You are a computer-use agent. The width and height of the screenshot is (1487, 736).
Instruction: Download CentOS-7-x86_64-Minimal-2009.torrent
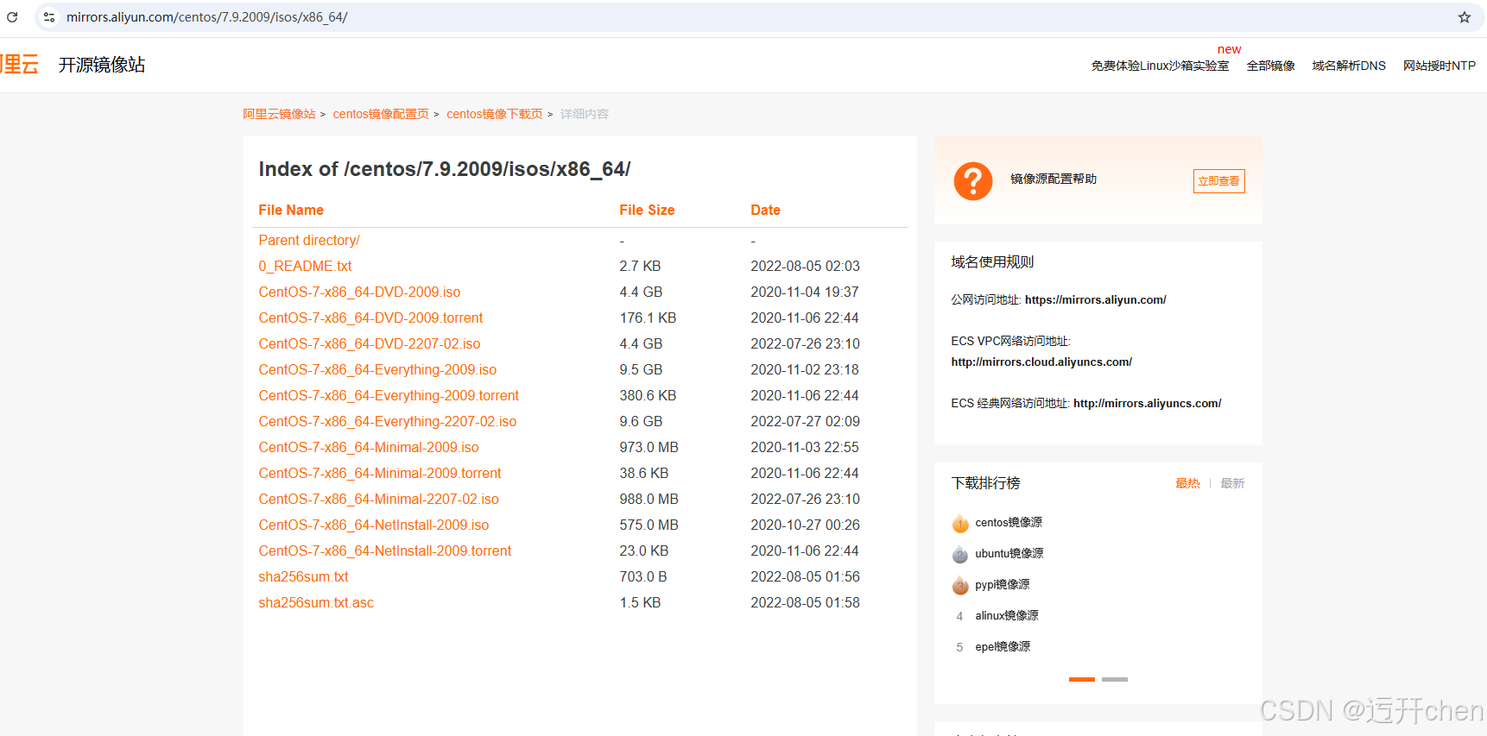380,474
